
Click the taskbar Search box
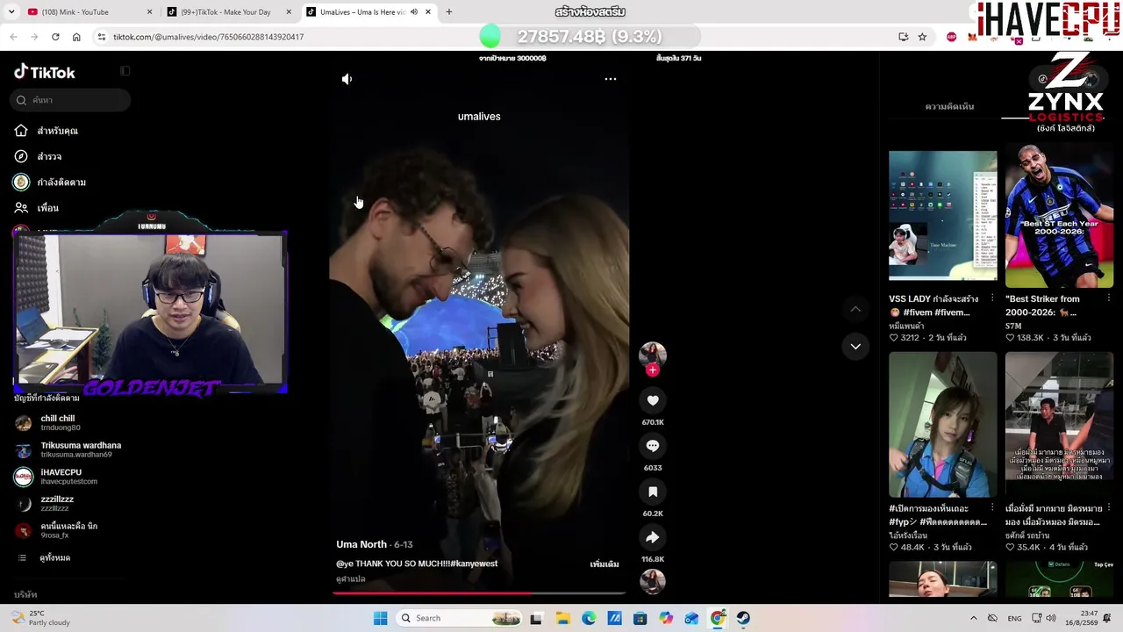[x=461, y=618]
